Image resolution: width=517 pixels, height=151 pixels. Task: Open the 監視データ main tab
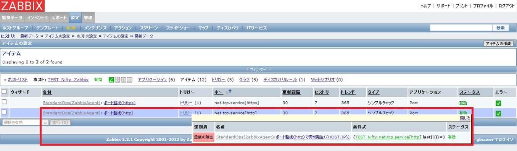coord(13,18)
